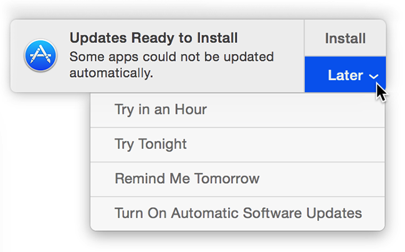Pick Remind Me Tomorrow option
Screen dimensions: 405x252
[187, 179]
